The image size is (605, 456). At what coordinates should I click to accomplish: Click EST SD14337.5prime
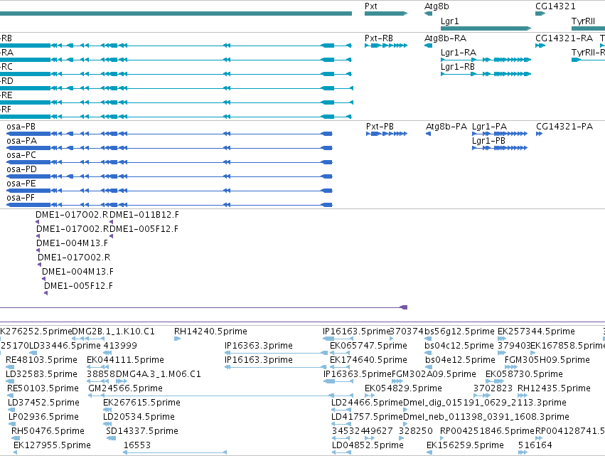pyautogui.click(x=142, y=431)
